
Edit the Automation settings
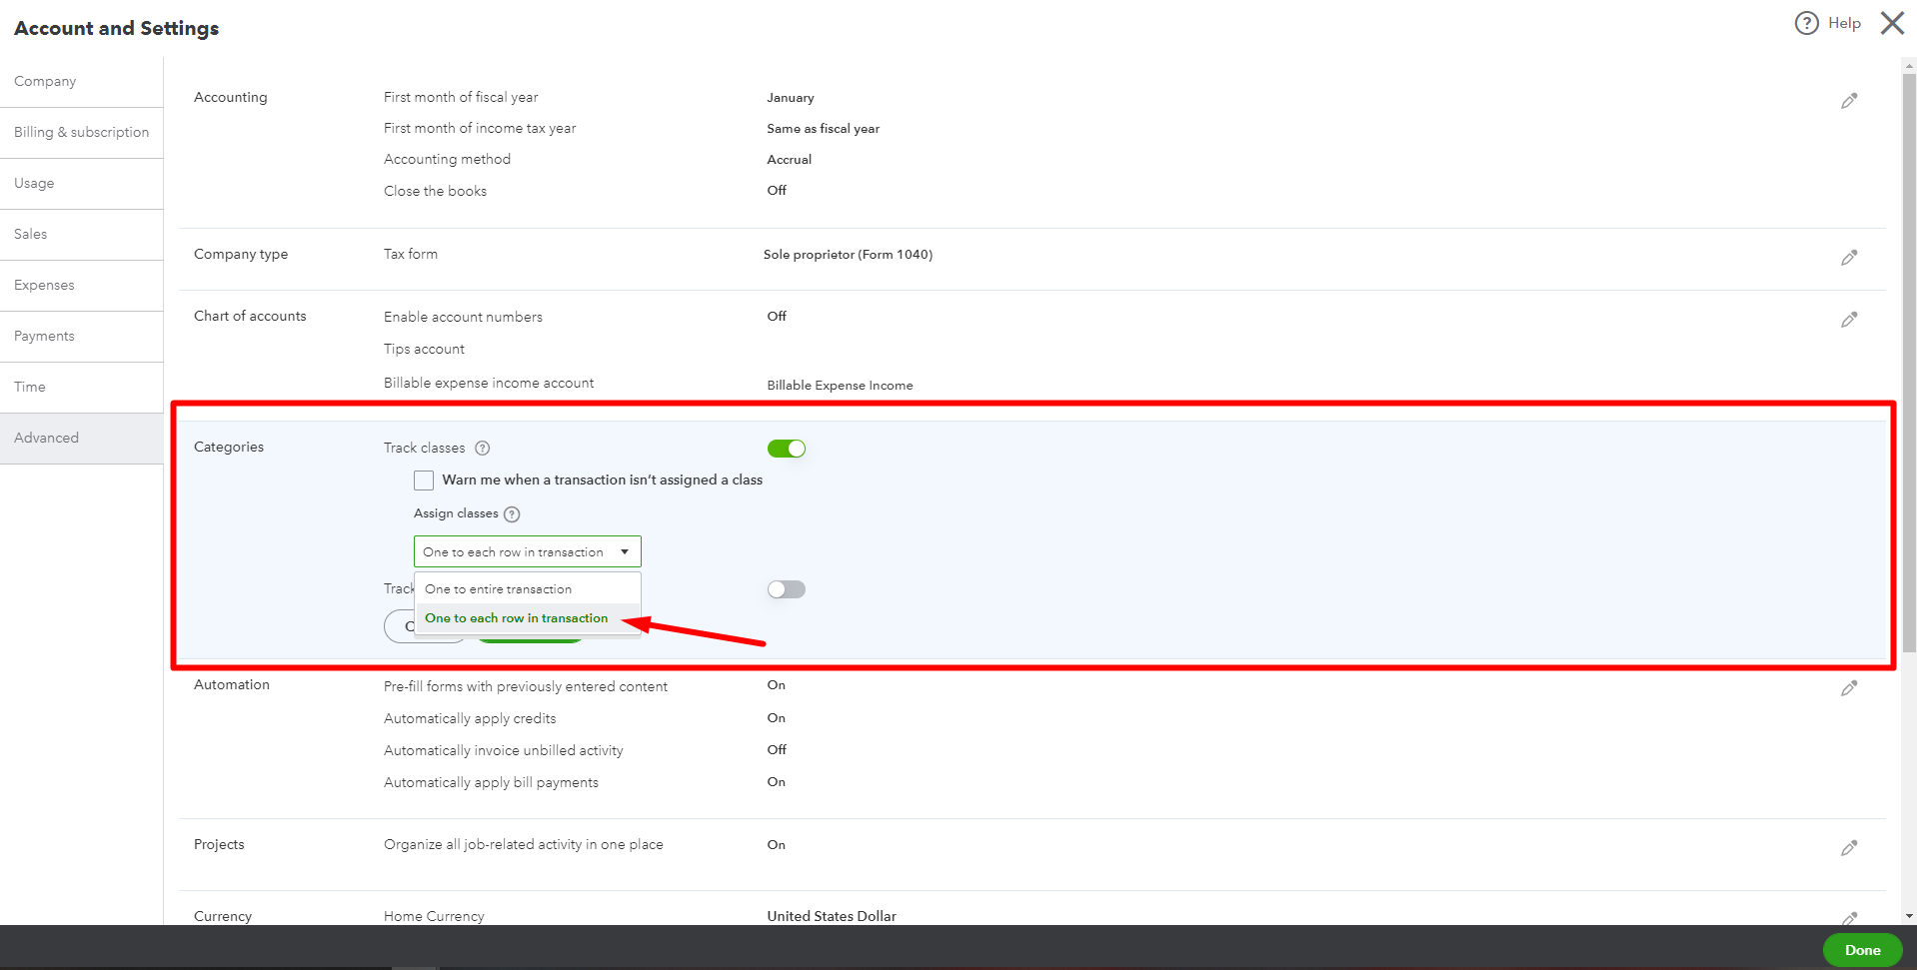click(x=1849, y=688)
